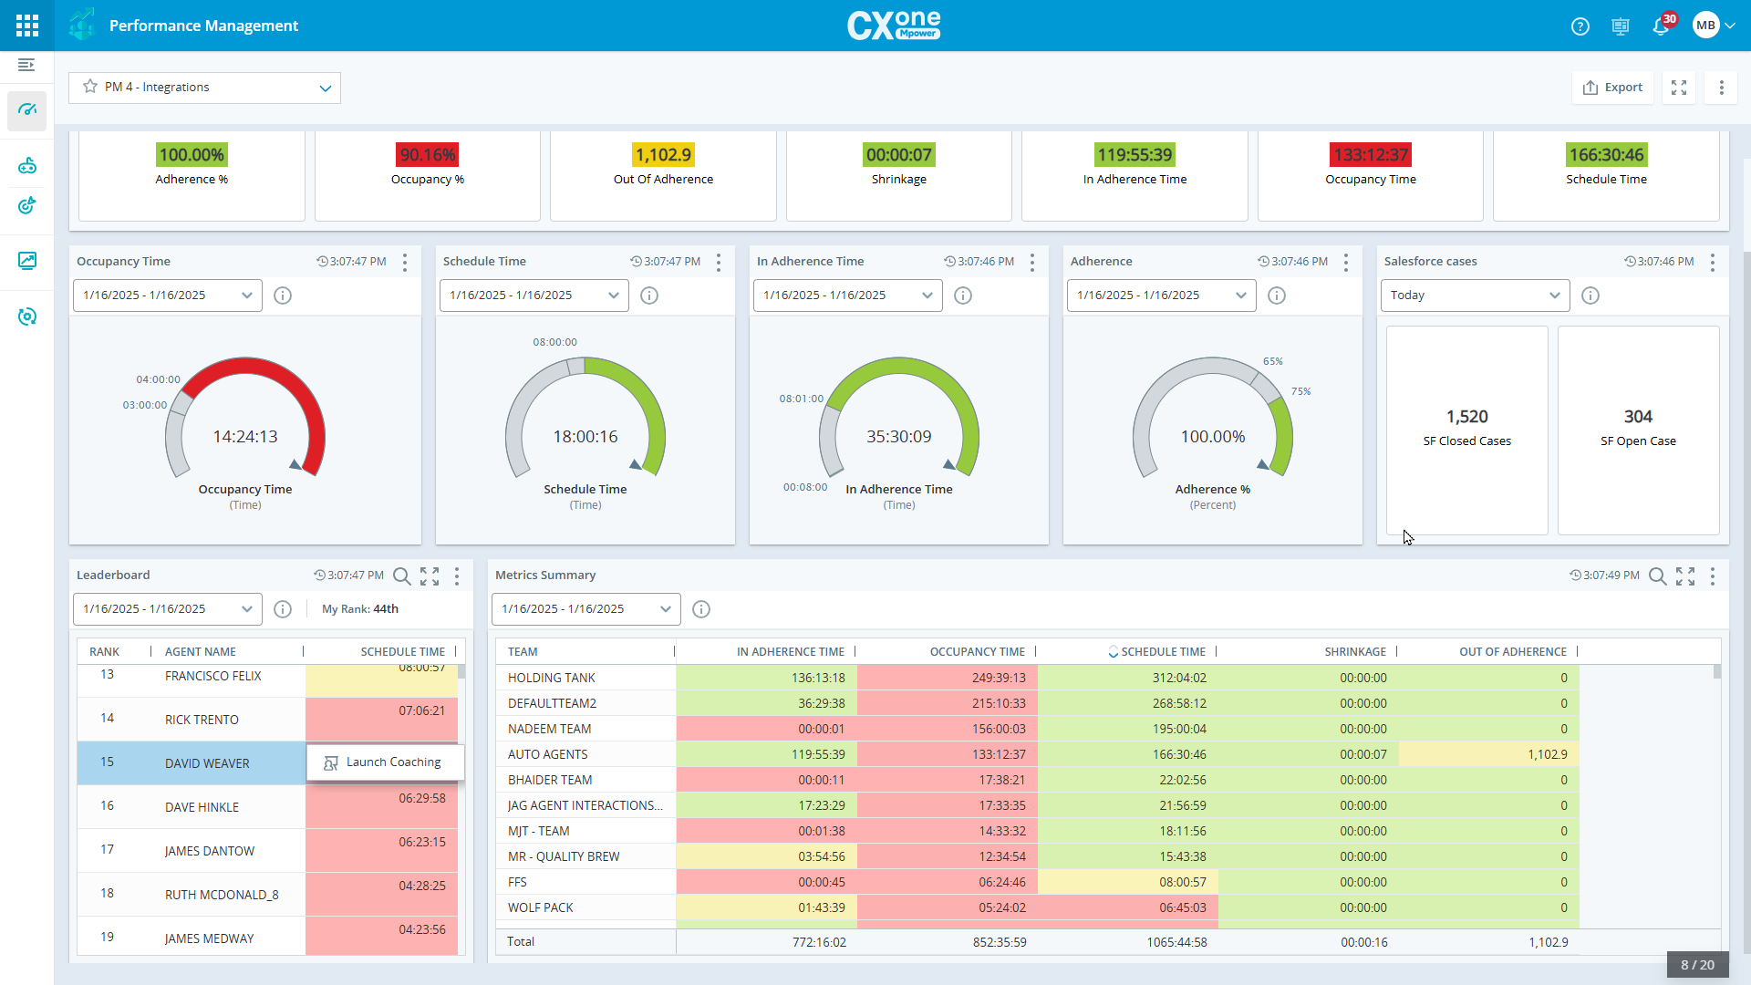
Task: Open the Occupancy Time widget options menu
Action: tap(404, 263)
